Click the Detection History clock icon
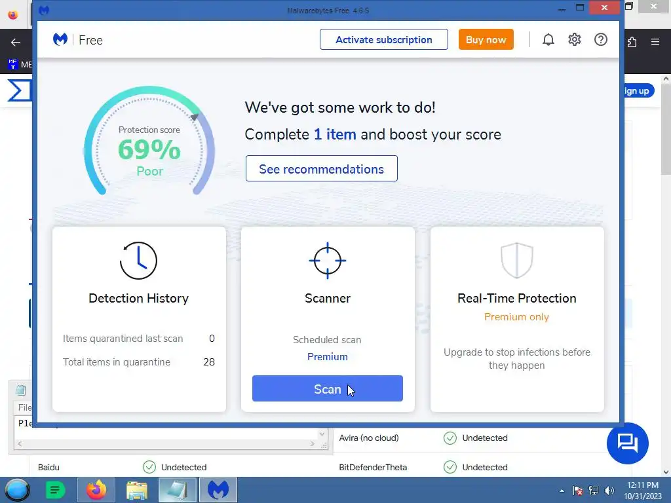 138,261
